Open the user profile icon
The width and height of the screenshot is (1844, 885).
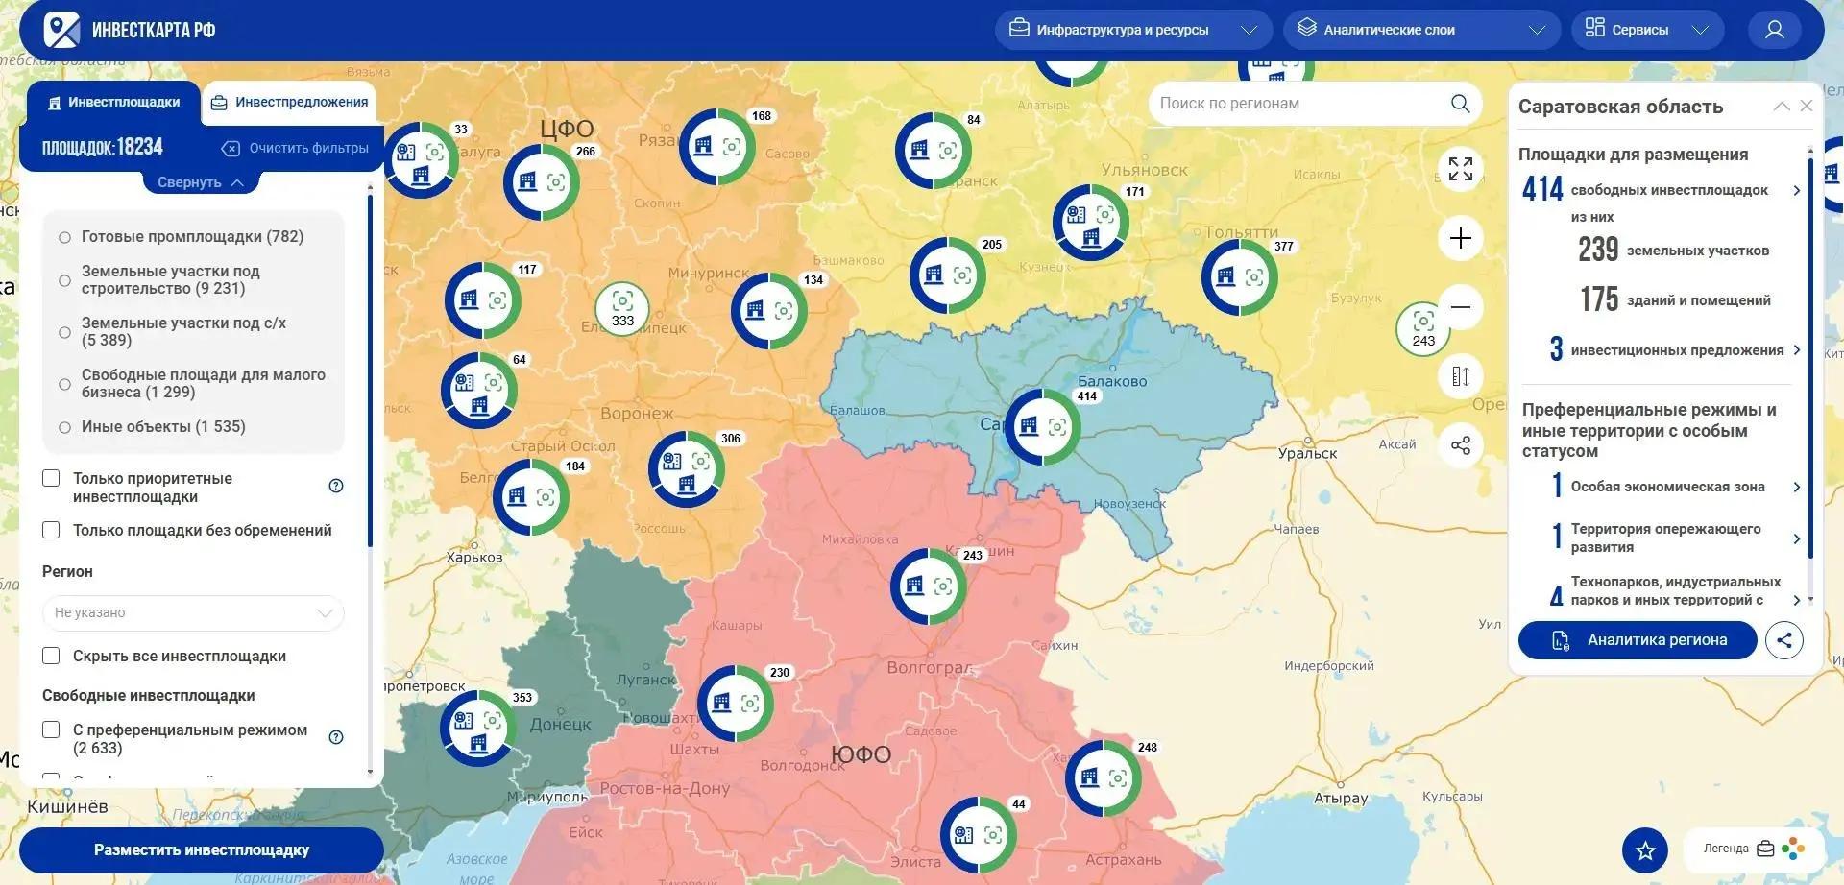tap(1774, 30)
